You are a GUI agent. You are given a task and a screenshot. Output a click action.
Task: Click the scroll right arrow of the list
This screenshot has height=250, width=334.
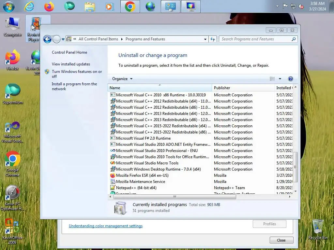click(290, 197)
